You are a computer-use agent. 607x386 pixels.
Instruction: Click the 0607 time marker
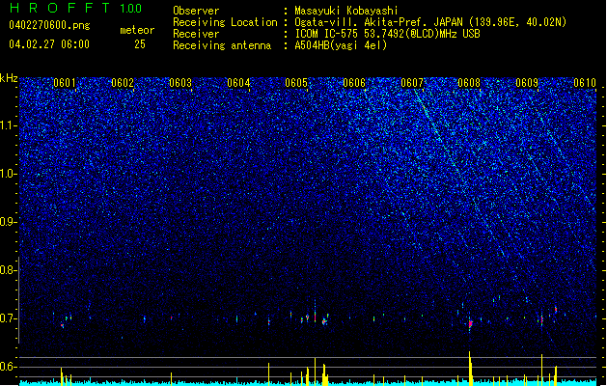412,83
